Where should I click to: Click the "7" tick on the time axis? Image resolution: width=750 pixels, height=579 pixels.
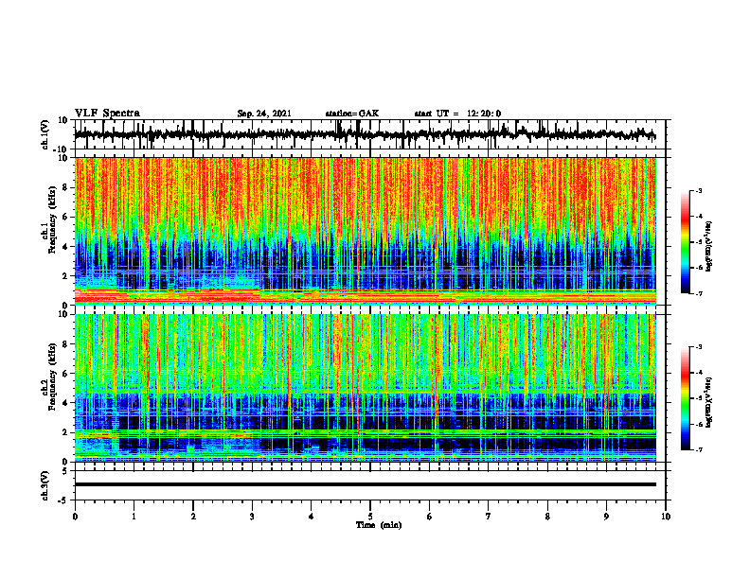coord(489,517)
